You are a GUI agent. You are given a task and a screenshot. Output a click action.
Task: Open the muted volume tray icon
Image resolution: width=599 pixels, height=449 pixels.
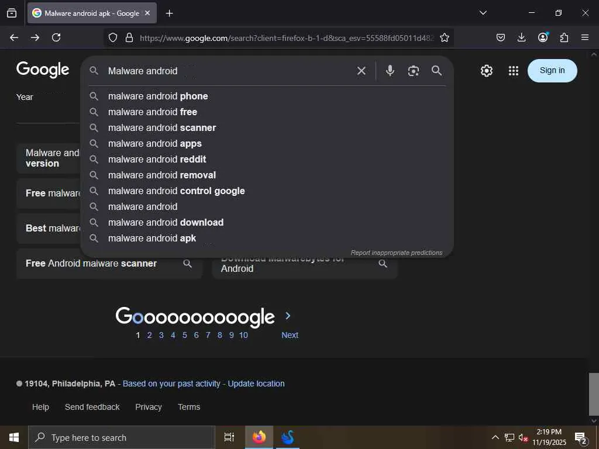tap(523, 437)
